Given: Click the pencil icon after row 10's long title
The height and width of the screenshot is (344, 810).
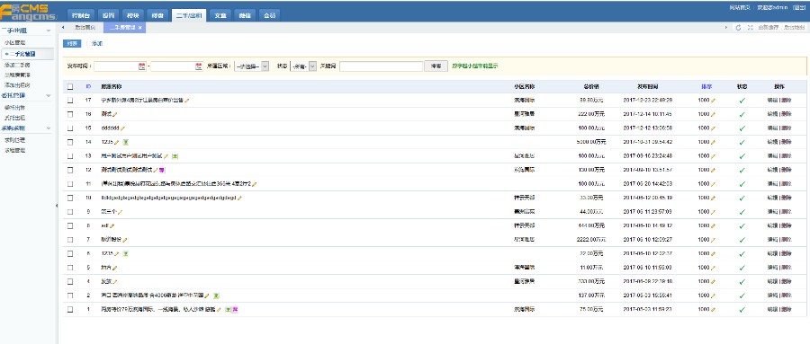Looking at the screenshot, I should (239, 198).
